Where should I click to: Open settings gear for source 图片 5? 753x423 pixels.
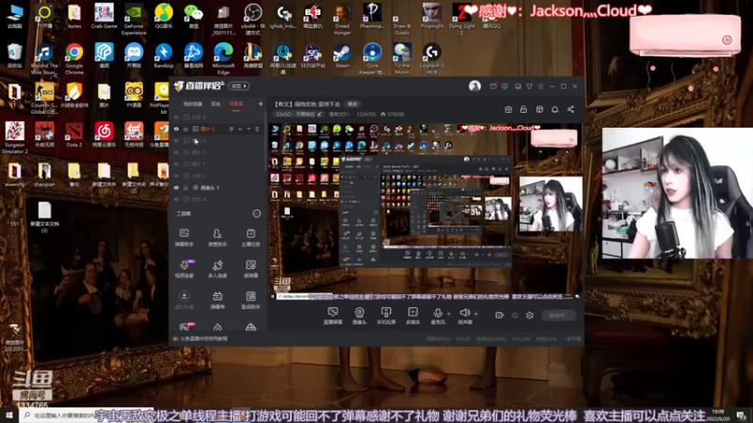pos(231,129)
